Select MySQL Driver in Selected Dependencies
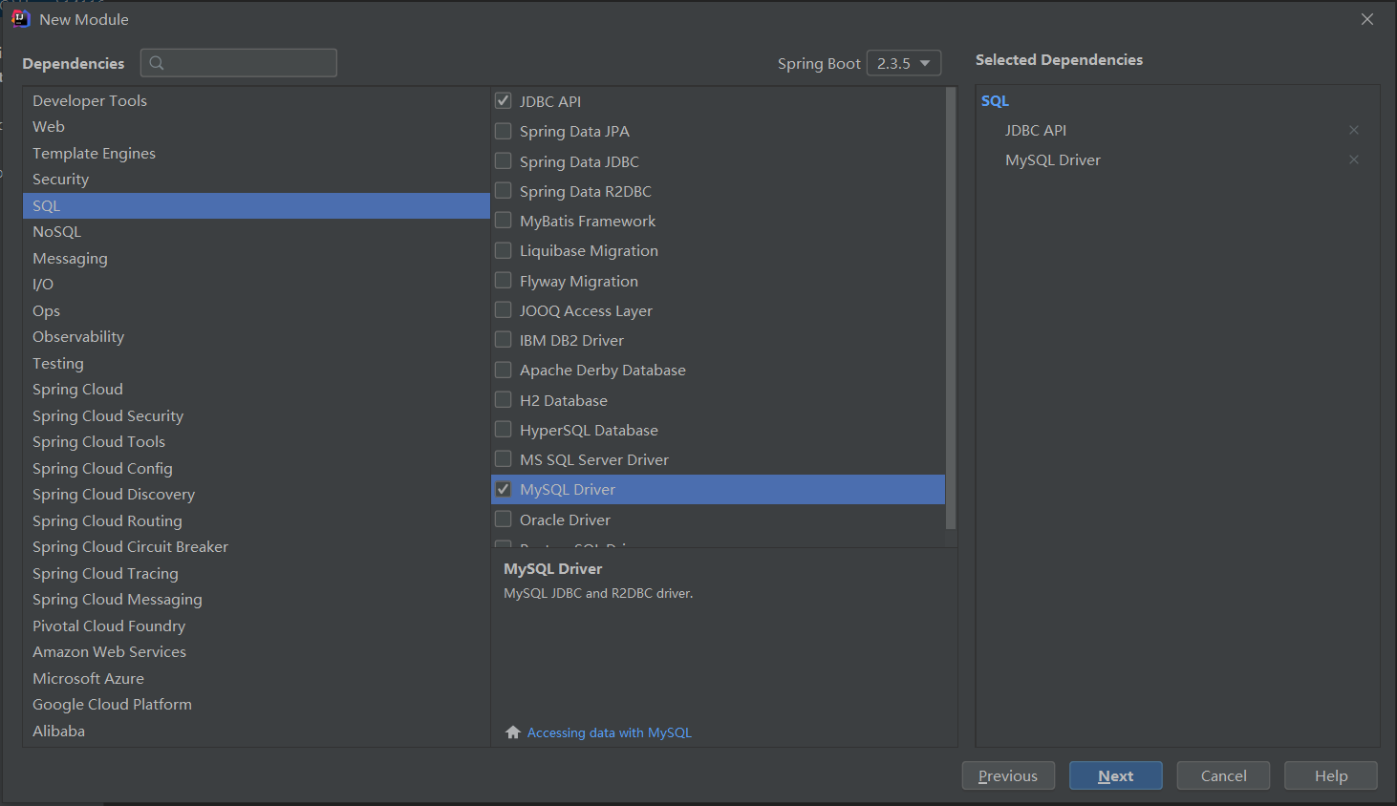Screen dimensions: 1397x806 pyautogui.click(x=1053, y=159)
